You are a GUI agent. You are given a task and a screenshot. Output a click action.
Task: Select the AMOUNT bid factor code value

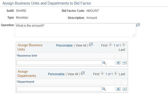tap(93, 11)
